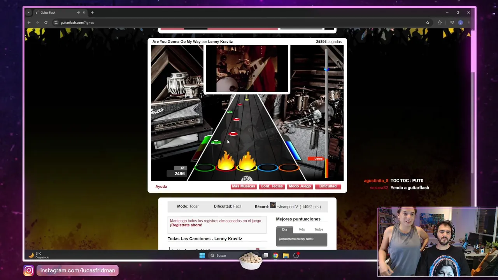
Task: Click the Jeanpool V. record holder avatar
Action: [x=273, y=205]
